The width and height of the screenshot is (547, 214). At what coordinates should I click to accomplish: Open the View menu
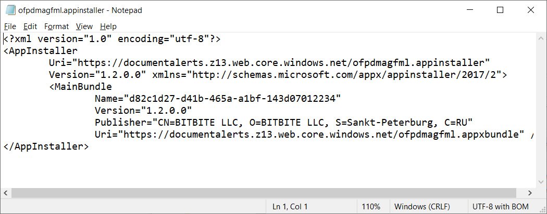[x=84, y=26]
